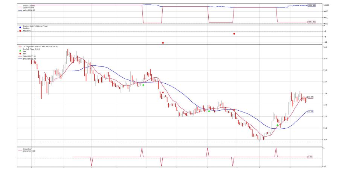339x176 pixels.
Task: Click the red sell marker near the 13.6 price level
Action: pos(163,93)
